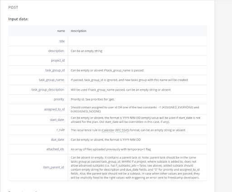Image resolution: width=232 pixels, height=192 pixels.
Task: Click the r_rule parameter name
Action: pos(61,130)
